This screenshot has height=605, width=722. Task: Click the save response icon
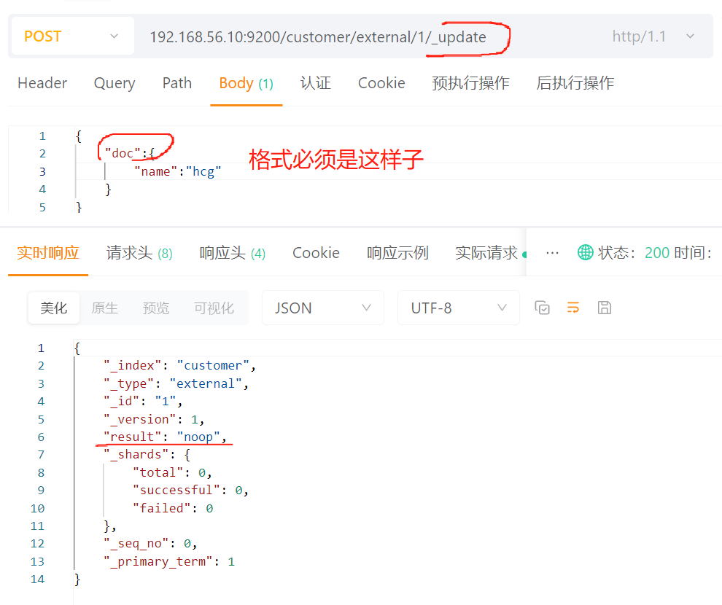click(604, 308)
